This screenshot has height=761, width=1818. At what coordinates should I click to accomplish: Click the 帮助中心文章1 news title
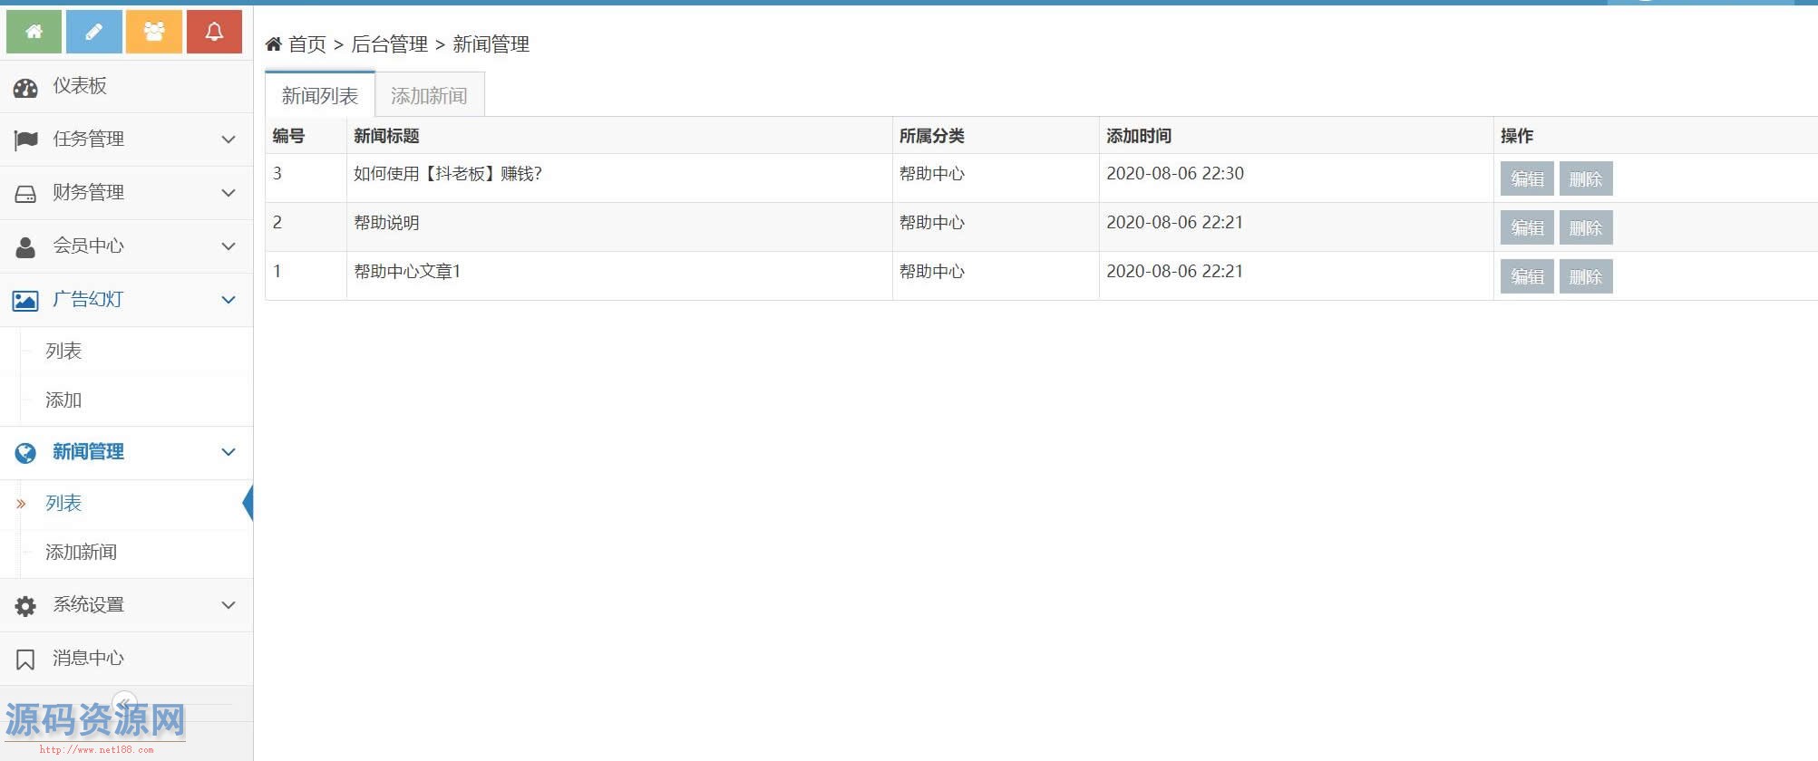[x=407, y=271]
